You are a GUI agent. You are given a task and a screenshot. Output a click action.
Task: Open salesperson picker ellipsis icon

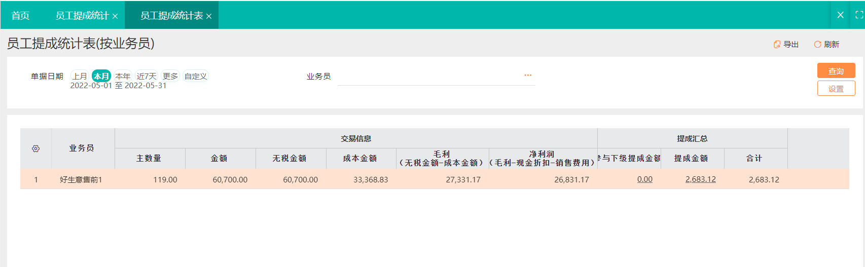click(528, 75)
